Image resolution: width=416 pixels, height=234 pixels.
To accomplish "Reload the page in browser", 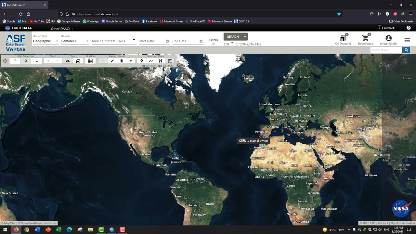I will (x=21, y=14).
